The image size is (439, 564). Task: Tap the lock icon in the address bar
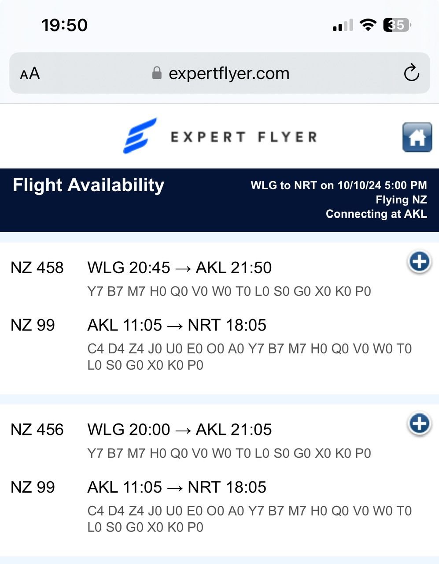[x=157, y=73]
